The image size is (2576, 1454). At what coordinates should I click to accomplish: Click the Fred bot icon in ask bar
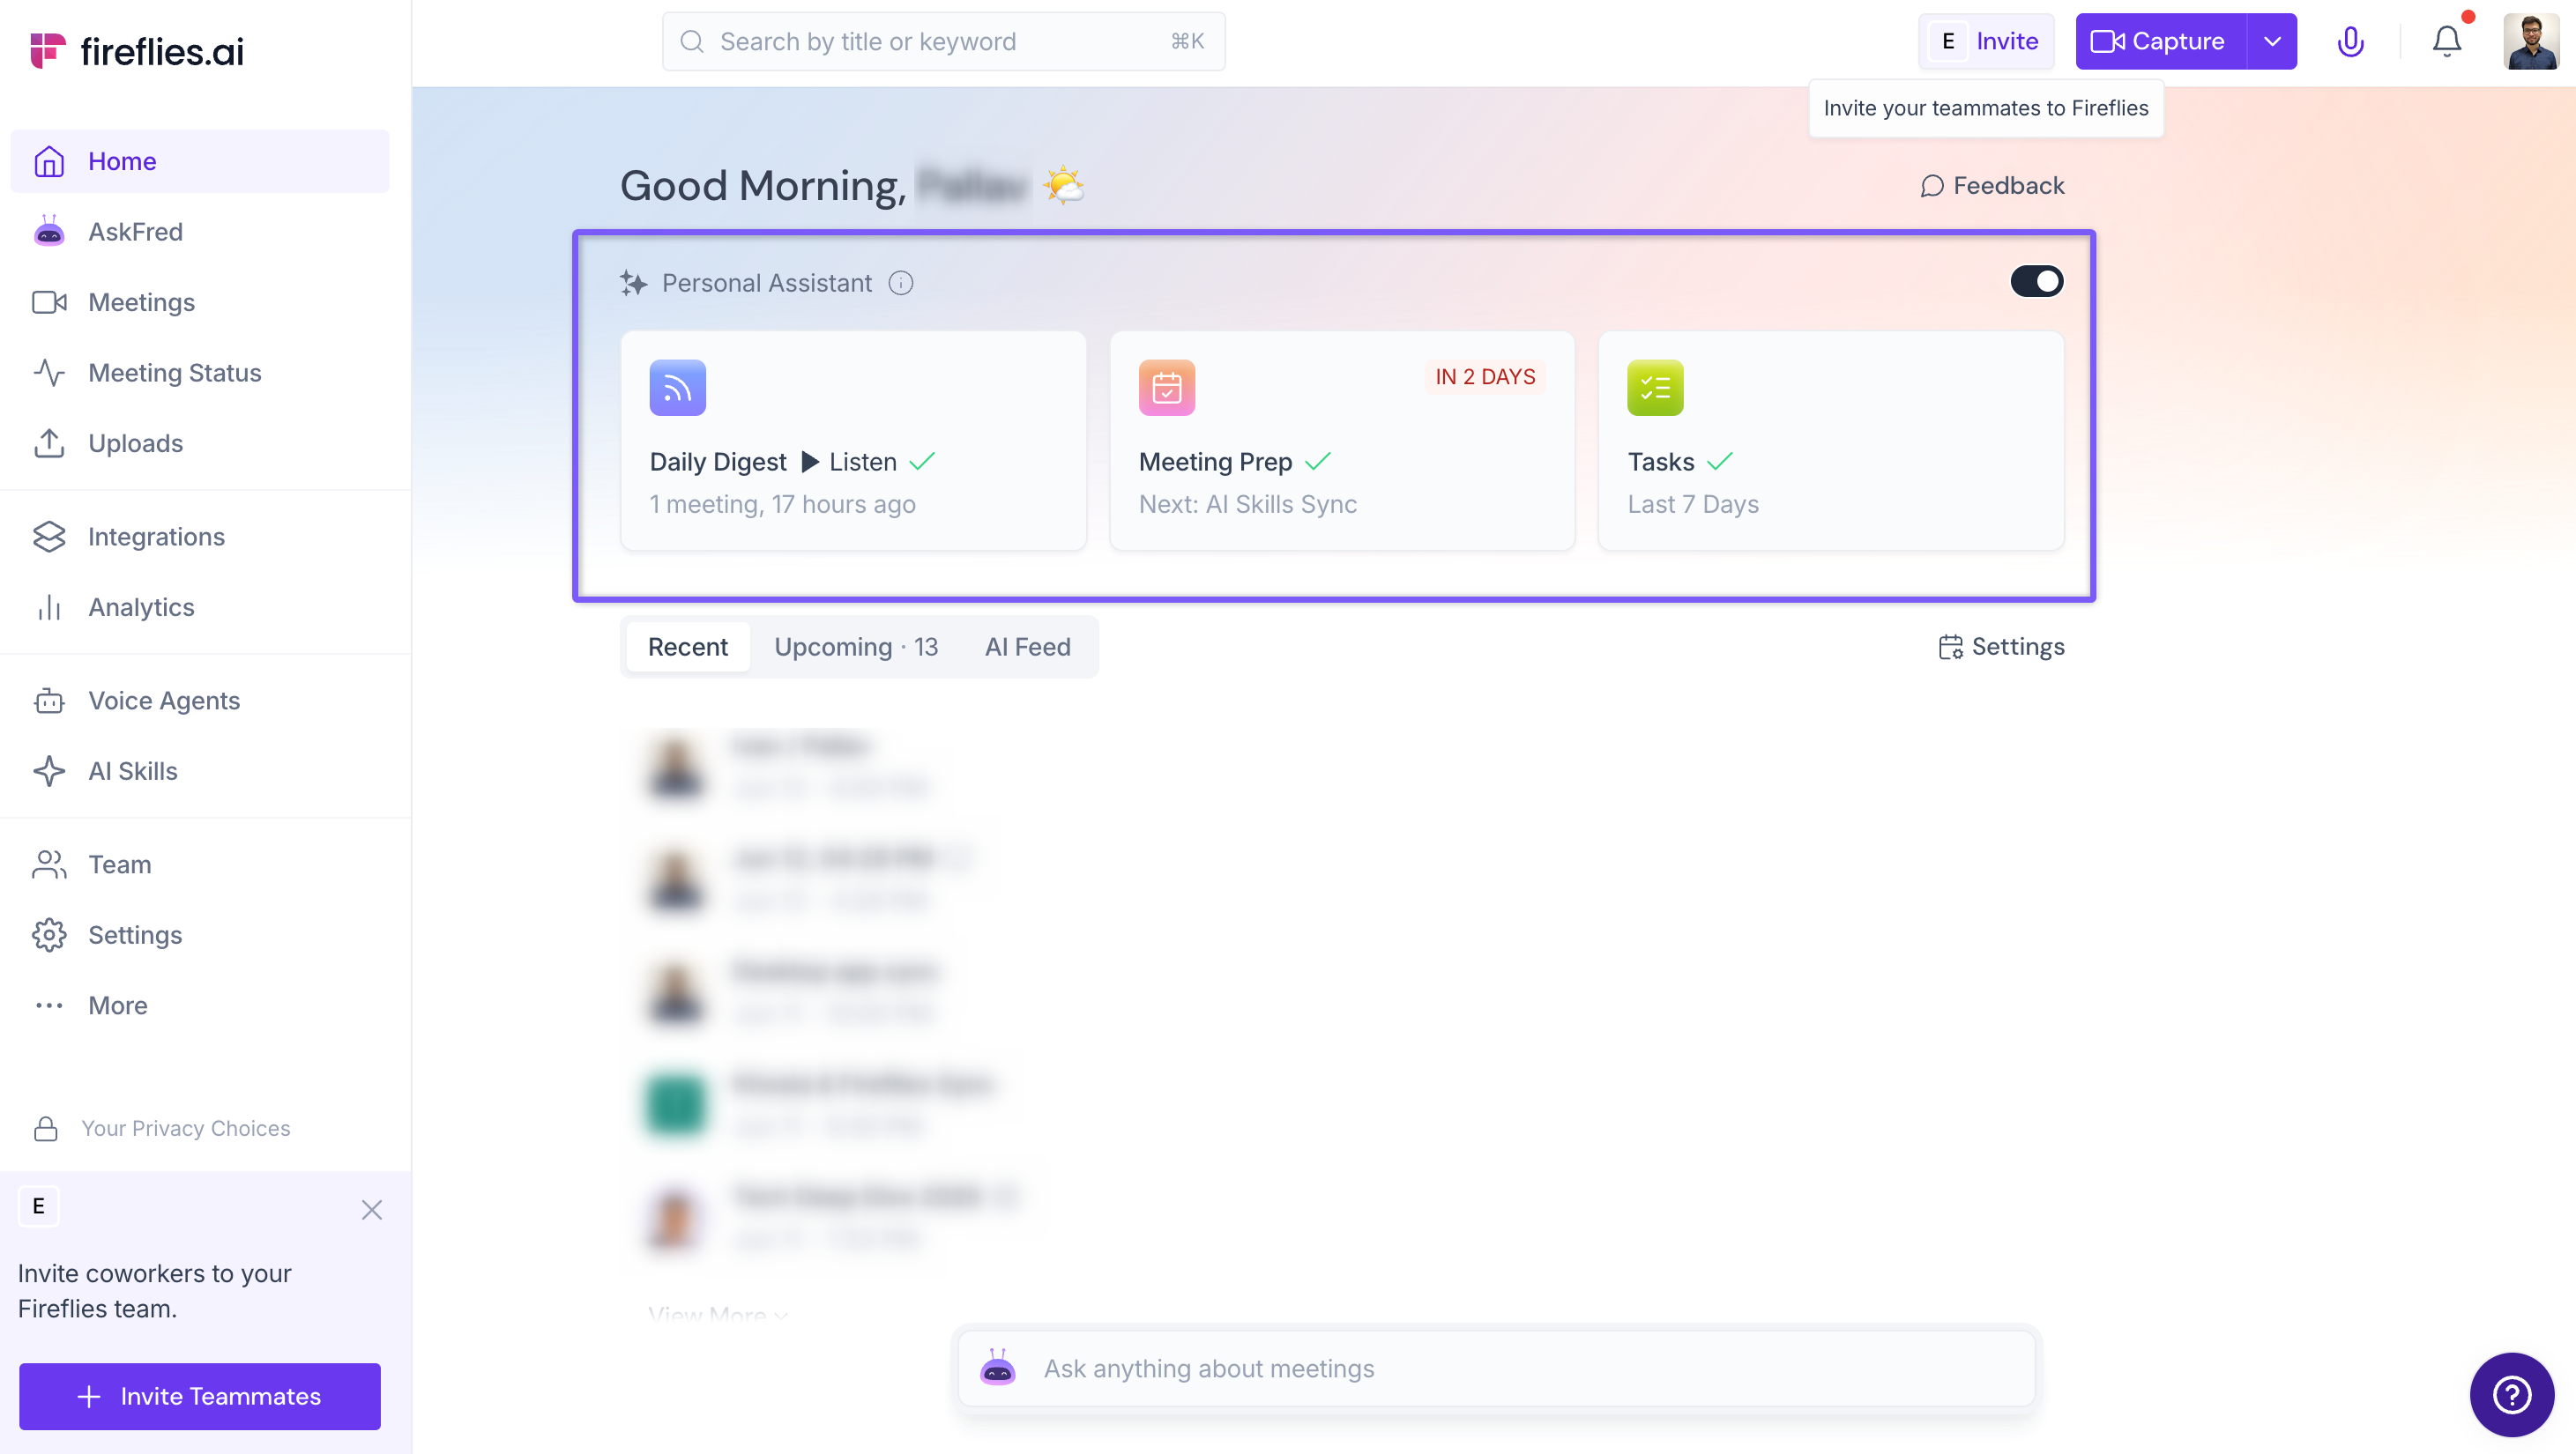(x=997, y=1367)
